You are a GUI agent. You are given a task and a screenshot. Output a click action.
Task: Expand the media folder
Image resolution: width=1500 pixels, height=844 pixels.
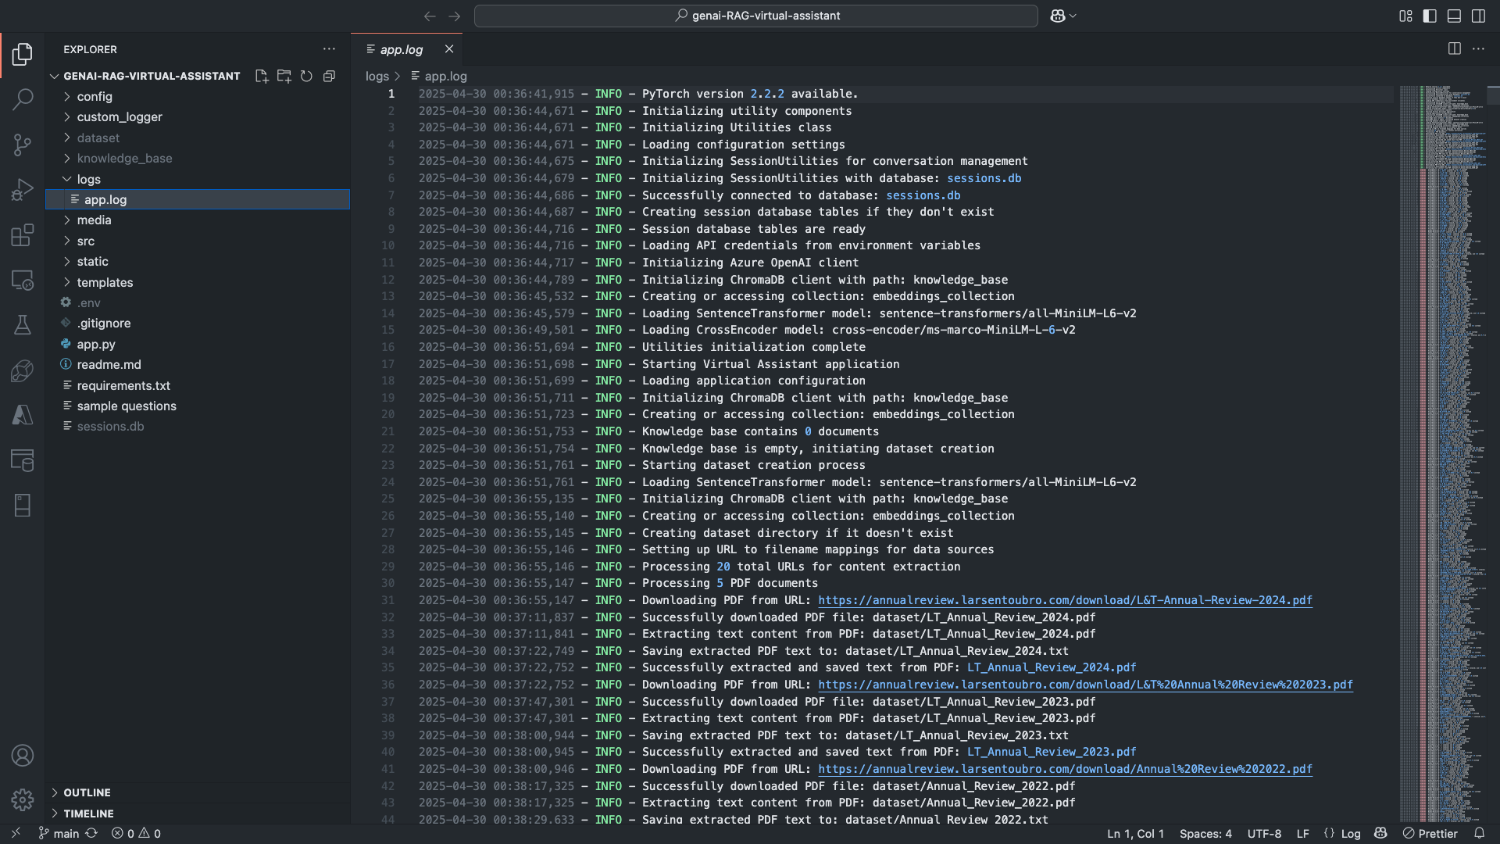coord(198,220)
